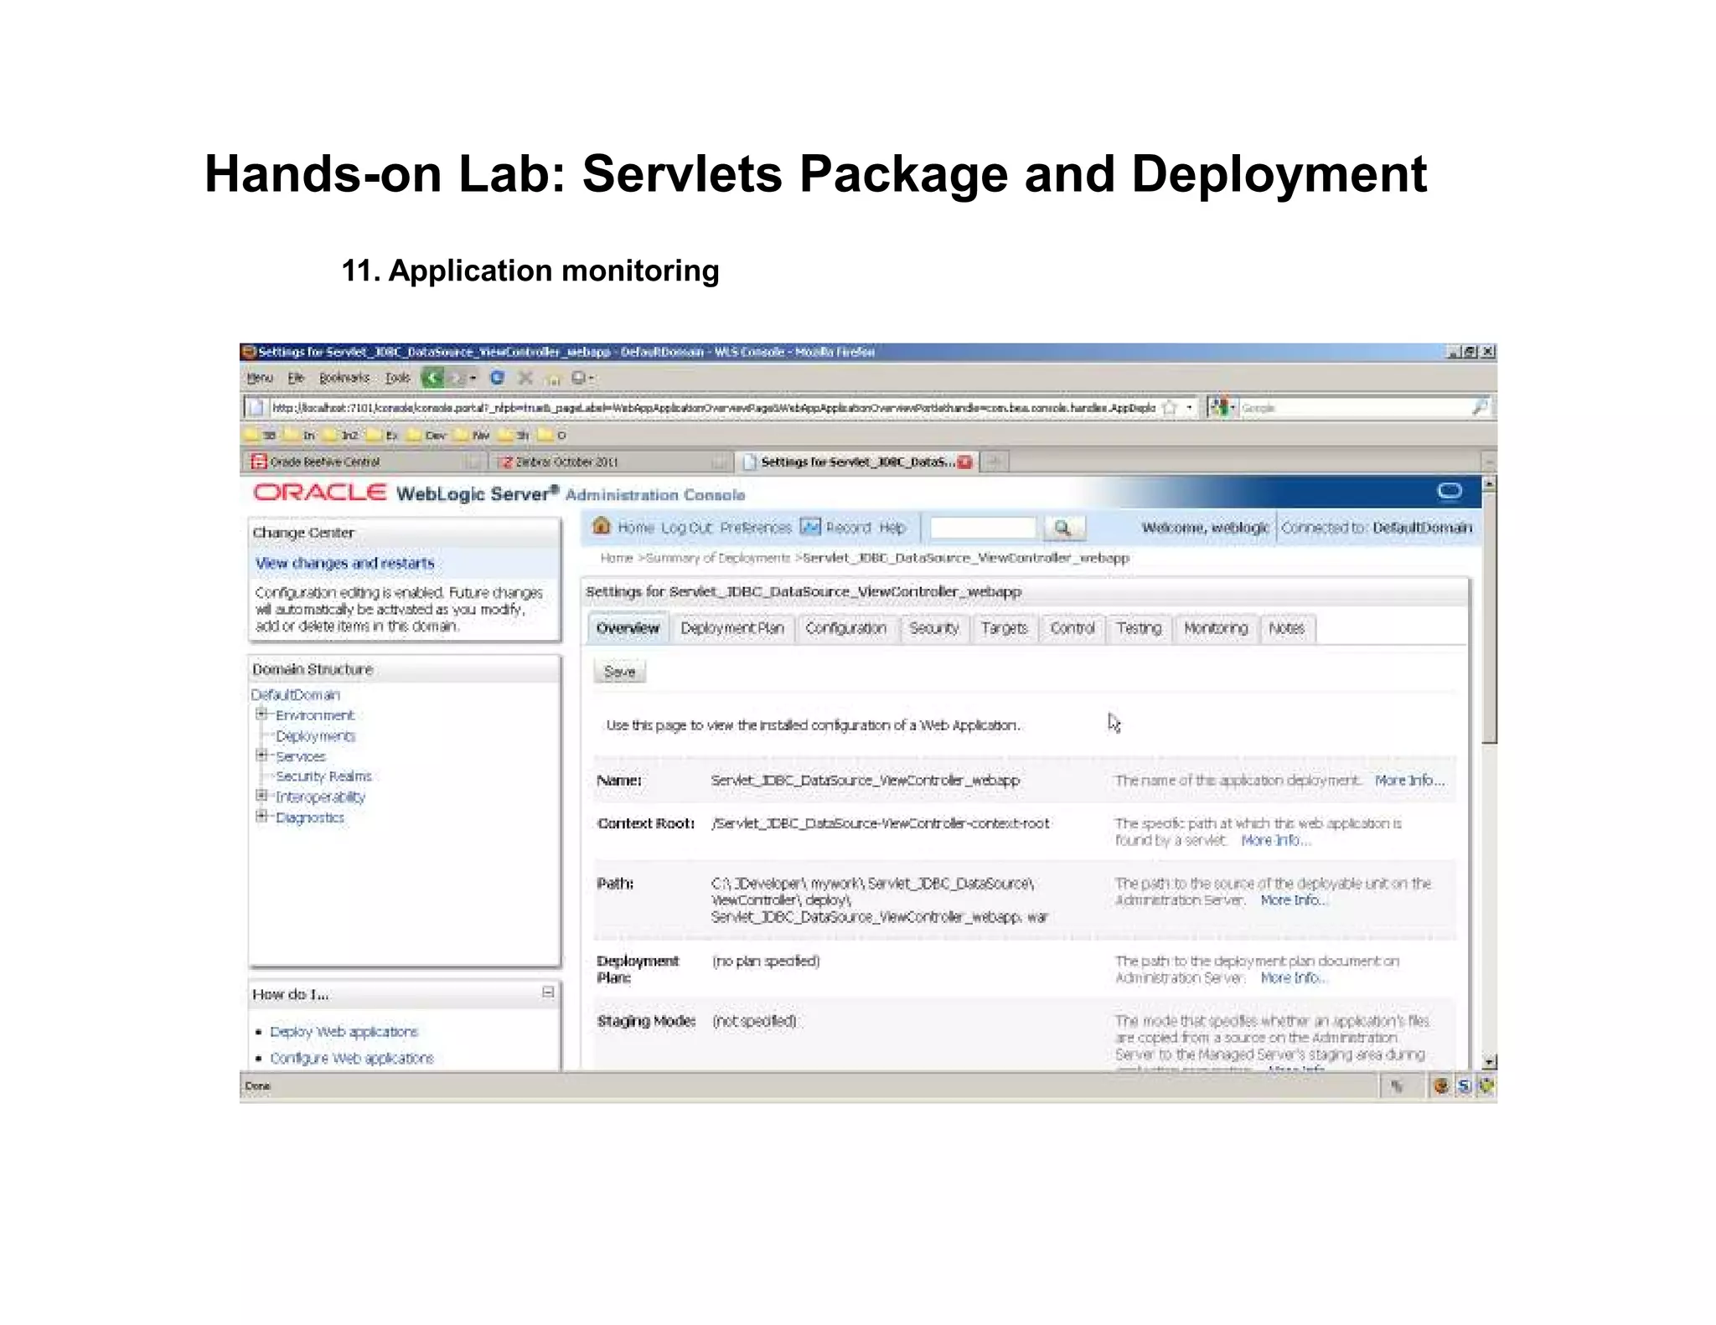The height and width of the screenshot is (1325, 1716).
Task: Click the scrollbar down arrow
Action: point(1489,1062)
